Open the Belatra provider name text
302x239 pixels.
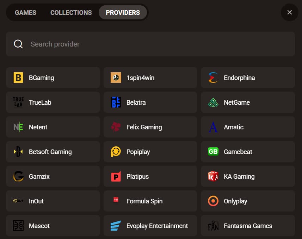pos(136,102)
